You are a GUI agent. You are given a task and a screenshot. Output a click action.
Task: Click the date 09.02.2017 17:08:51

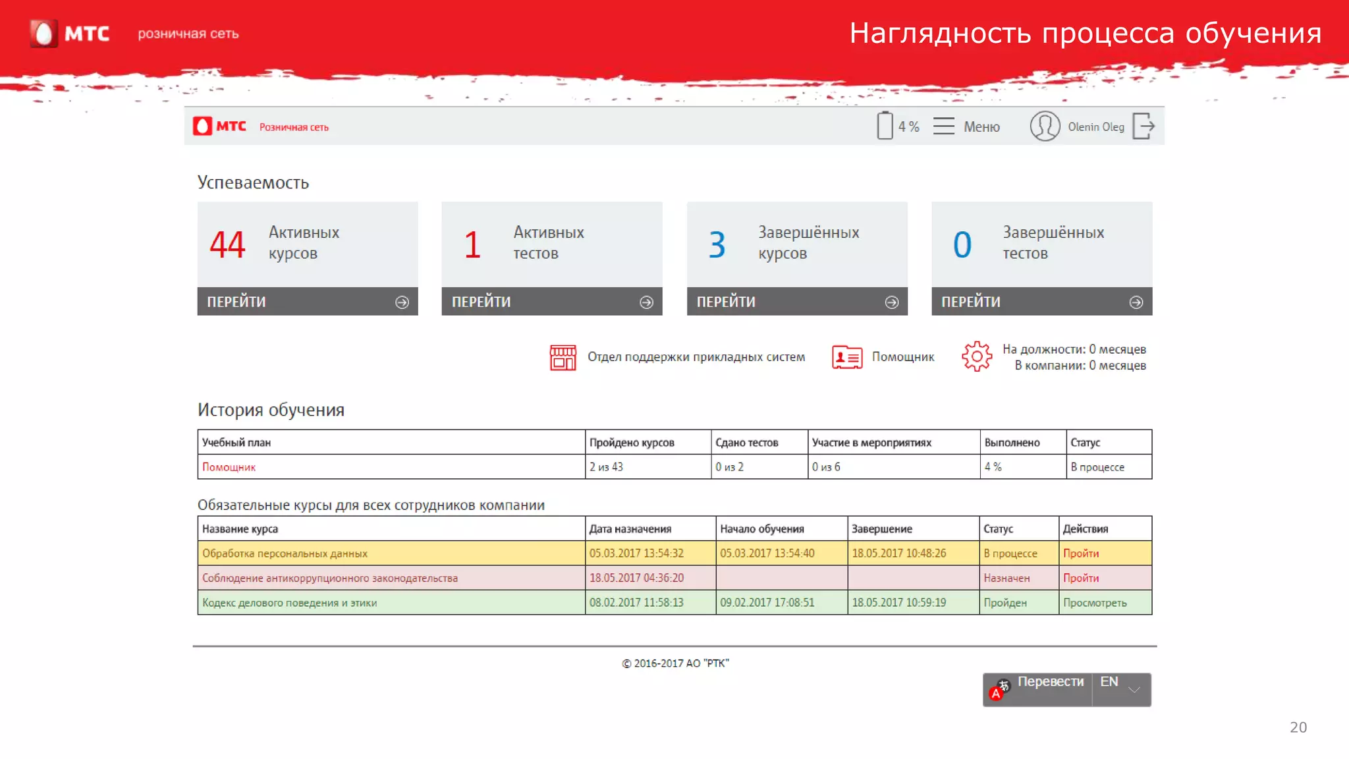pos(767,603)
